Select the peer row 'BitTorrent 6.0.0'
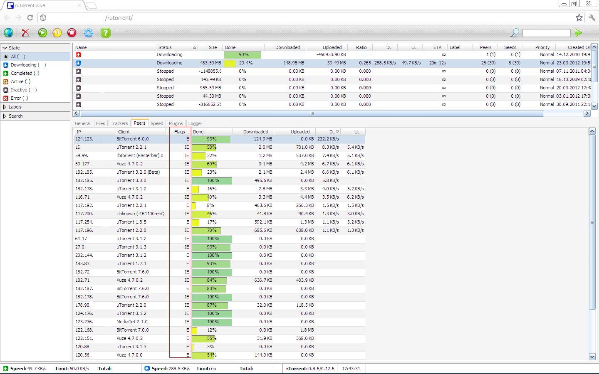Screen dimensions: 599x374 tap(220, 139)
